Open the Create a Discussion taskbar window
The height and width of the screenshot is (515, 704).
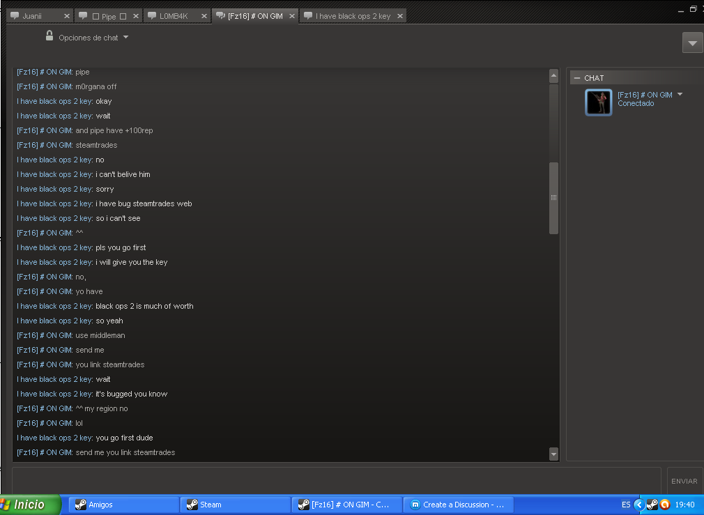[459, 505]
